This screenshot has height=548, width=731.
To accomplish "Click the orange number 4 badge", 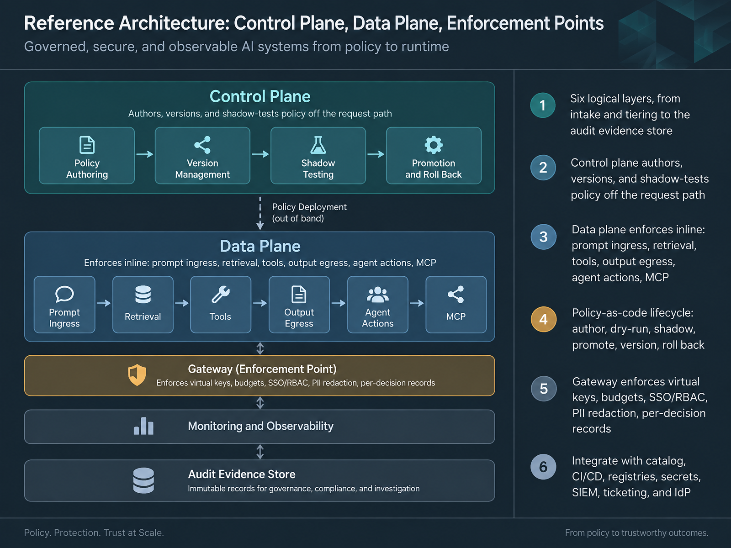I will pos(543,319).
